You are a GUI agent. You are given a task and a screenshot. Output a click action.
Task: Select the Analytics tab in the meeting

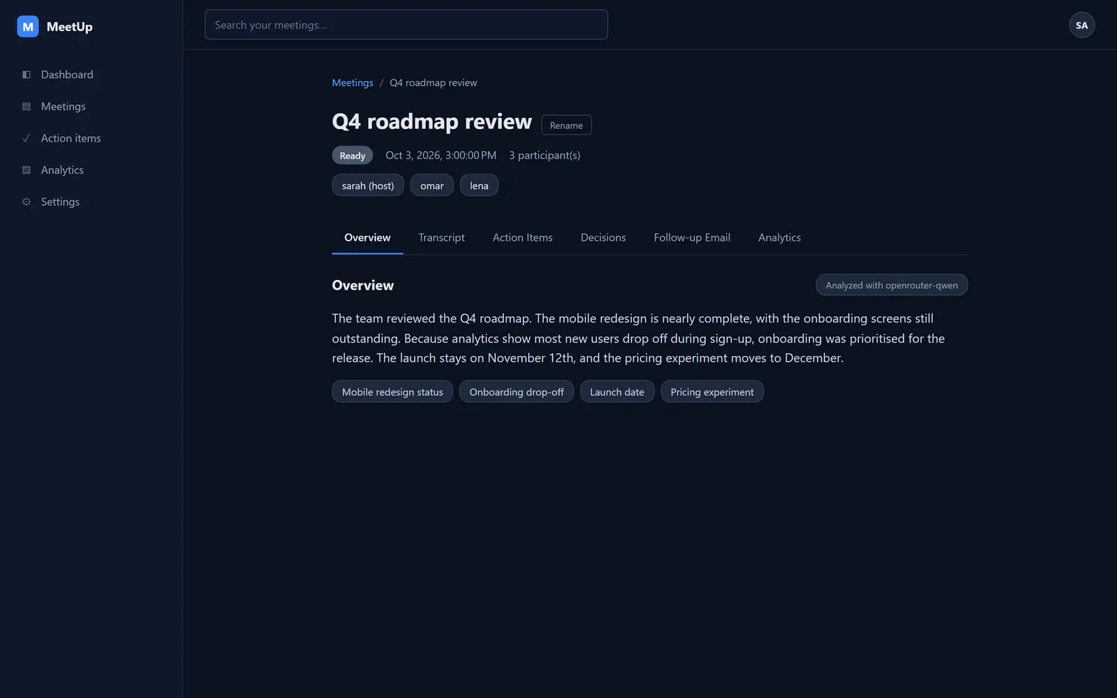pyautogui.click(x=779, y=237)
